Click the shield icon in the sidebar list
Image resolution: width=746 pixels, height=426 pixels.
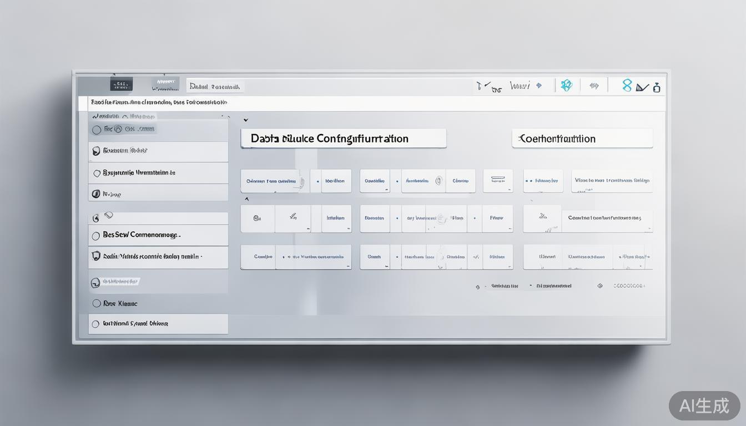pos(95,256)
